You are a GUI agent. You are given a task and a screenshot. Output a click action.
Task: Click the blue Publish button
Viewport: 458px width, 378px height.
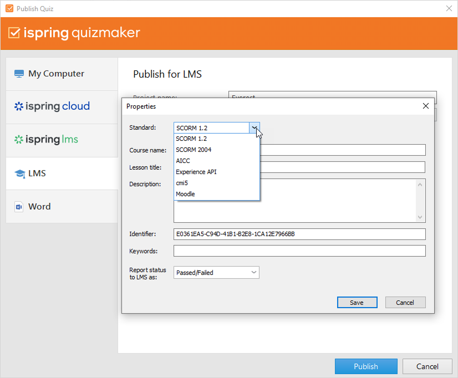366,366
